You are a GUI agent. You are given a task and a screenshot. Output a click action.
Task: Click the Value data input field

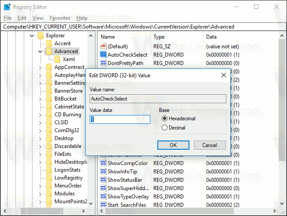(120, 119)
